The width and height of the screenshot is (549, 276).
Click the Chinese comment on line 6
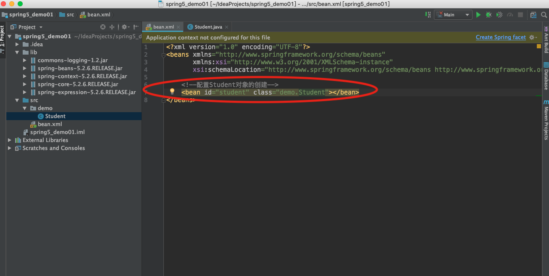point(230,85)
